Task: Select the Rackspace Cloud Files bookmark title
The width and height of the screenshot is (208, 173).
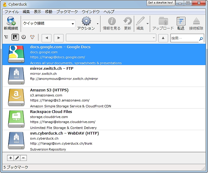Action: tap(51, 112)
